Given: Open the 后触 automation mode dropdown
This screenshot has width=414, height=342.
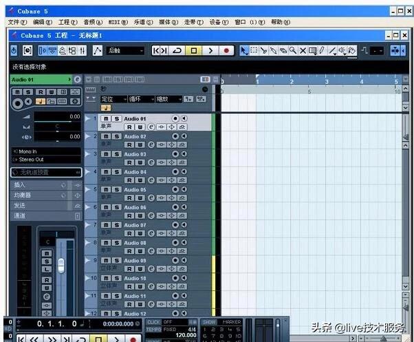Looking at the screenshot, I should (x=125, y=50).
